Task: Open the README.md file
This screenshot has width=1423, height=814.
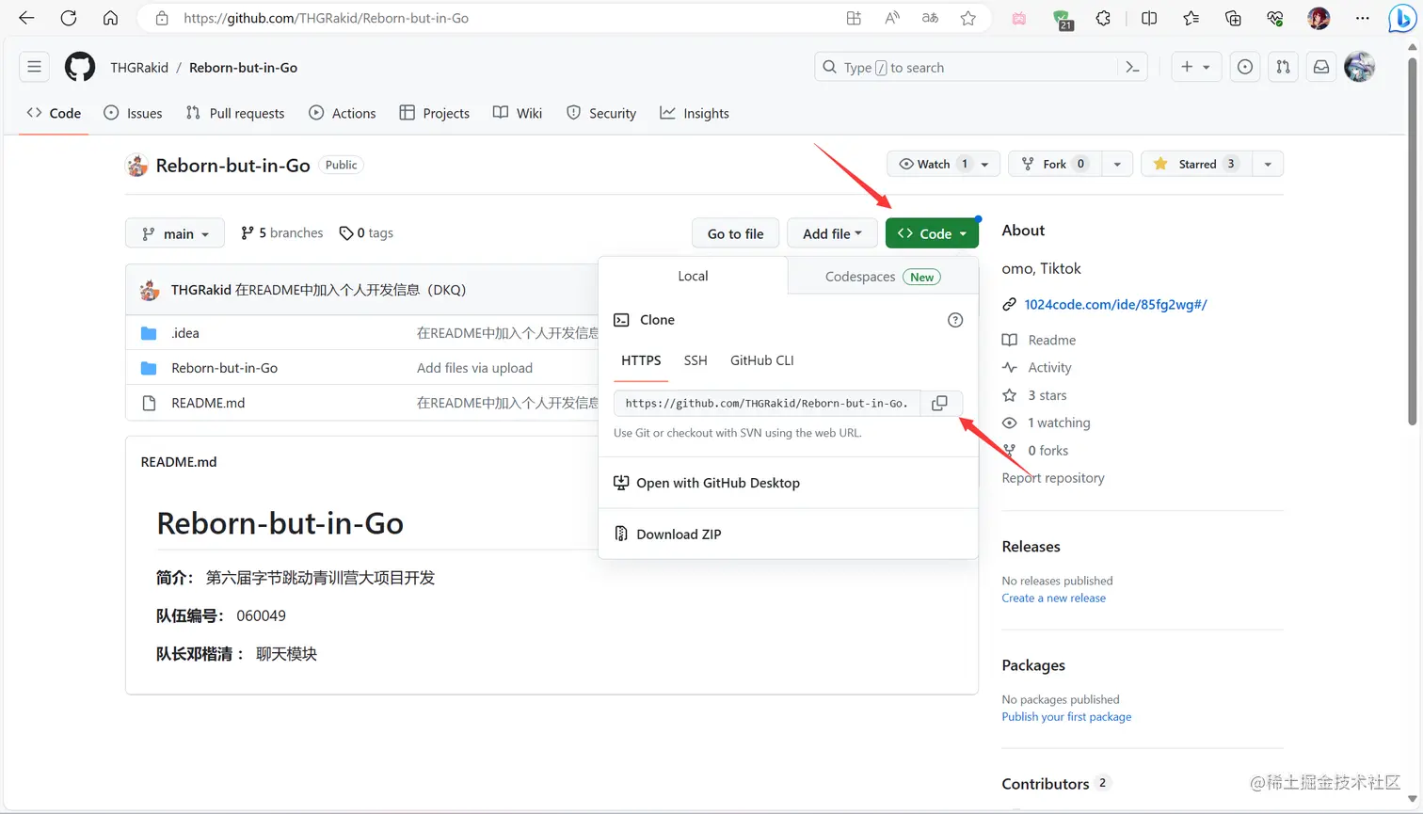Action: [x=208, y=403]
